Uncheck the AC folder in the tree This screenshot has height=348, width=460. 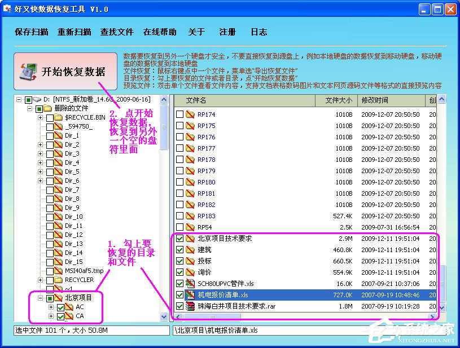pos(60,307)
